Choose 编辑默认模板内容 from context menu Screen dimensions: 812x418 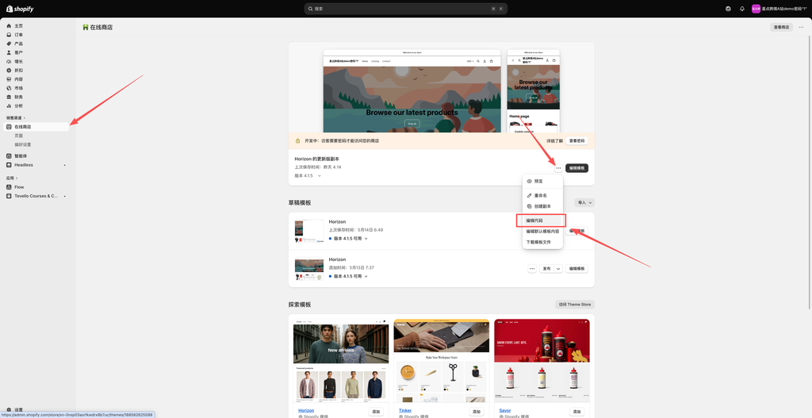point(542,232)
